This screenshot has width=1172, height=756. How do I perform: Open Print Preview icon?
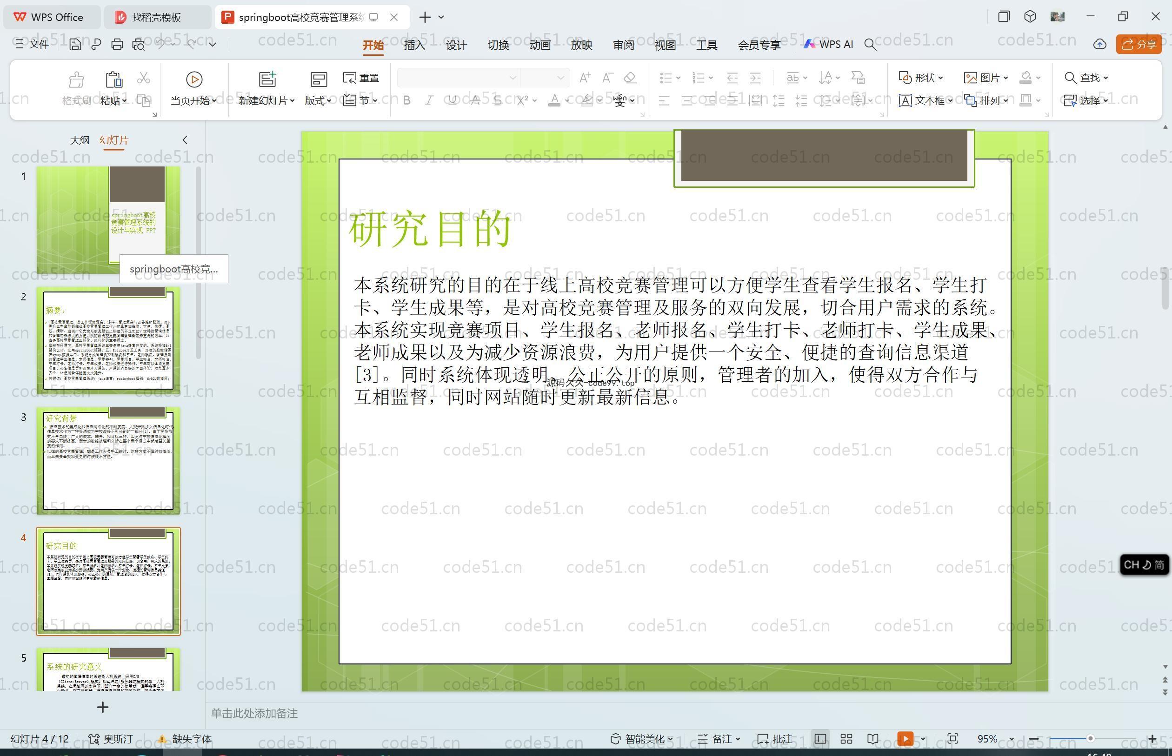click(139, 45)
